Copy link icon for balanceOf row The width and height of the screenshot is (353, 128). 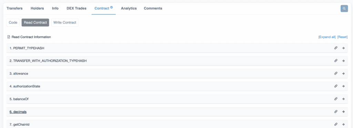[x=336, y=99]
